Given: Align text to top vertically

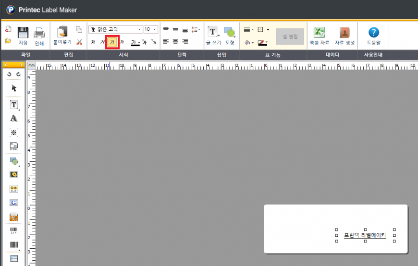Looking at the screenshot, I should 166,29.
